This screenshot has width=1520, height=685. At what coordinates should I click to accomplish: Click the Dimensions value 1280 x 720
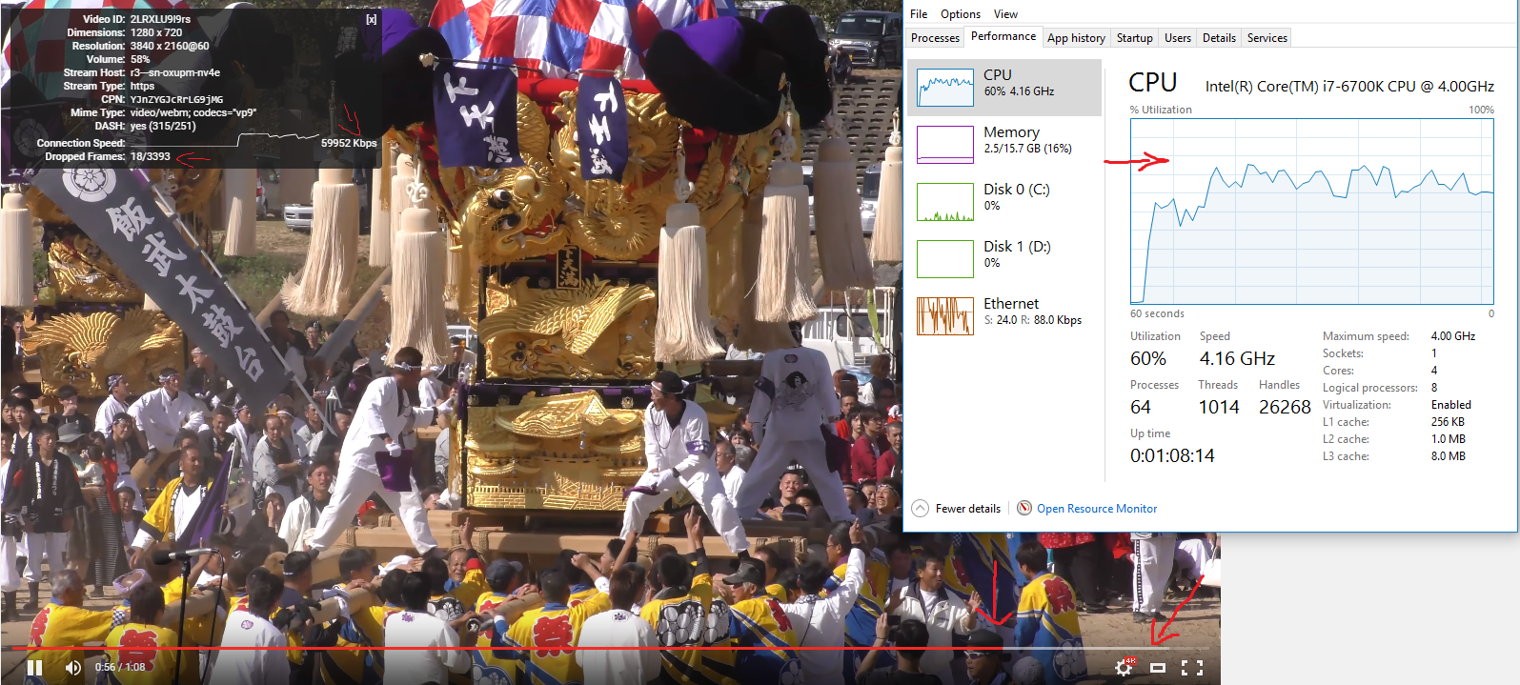tap(156, 32)
